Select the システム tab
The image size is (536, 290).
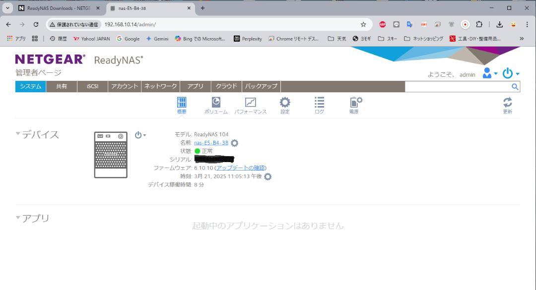tap(30, 86)
